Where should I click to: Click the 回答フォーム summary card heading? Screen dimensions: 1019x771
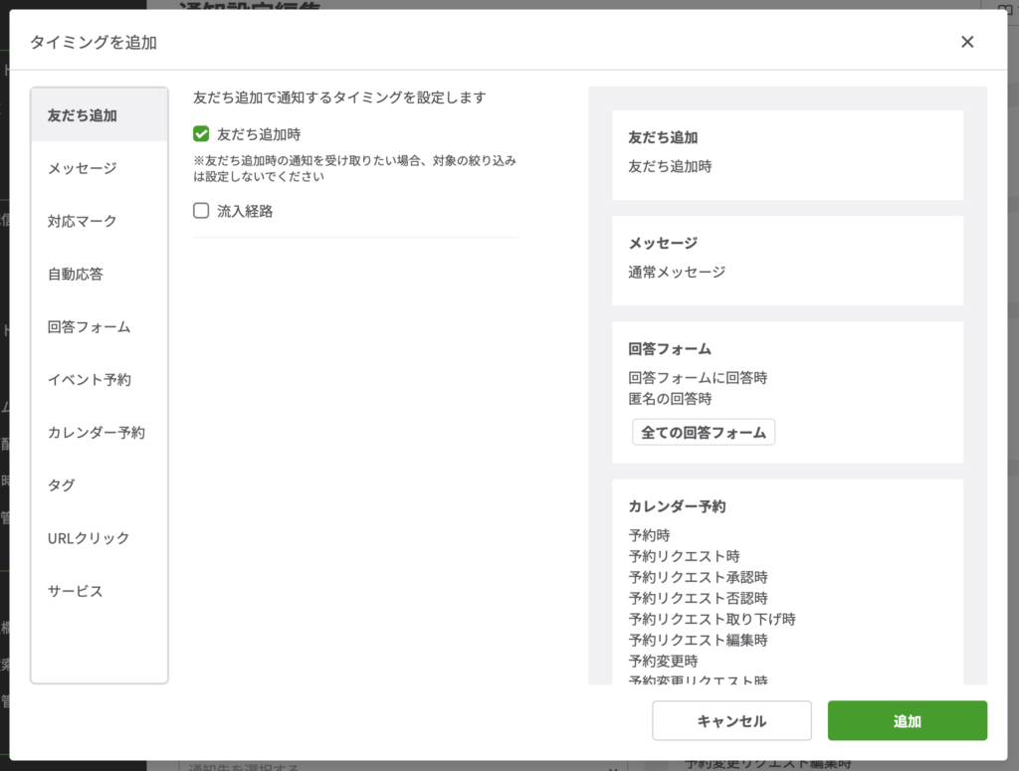pyautogui.click(x=669, y=349)
